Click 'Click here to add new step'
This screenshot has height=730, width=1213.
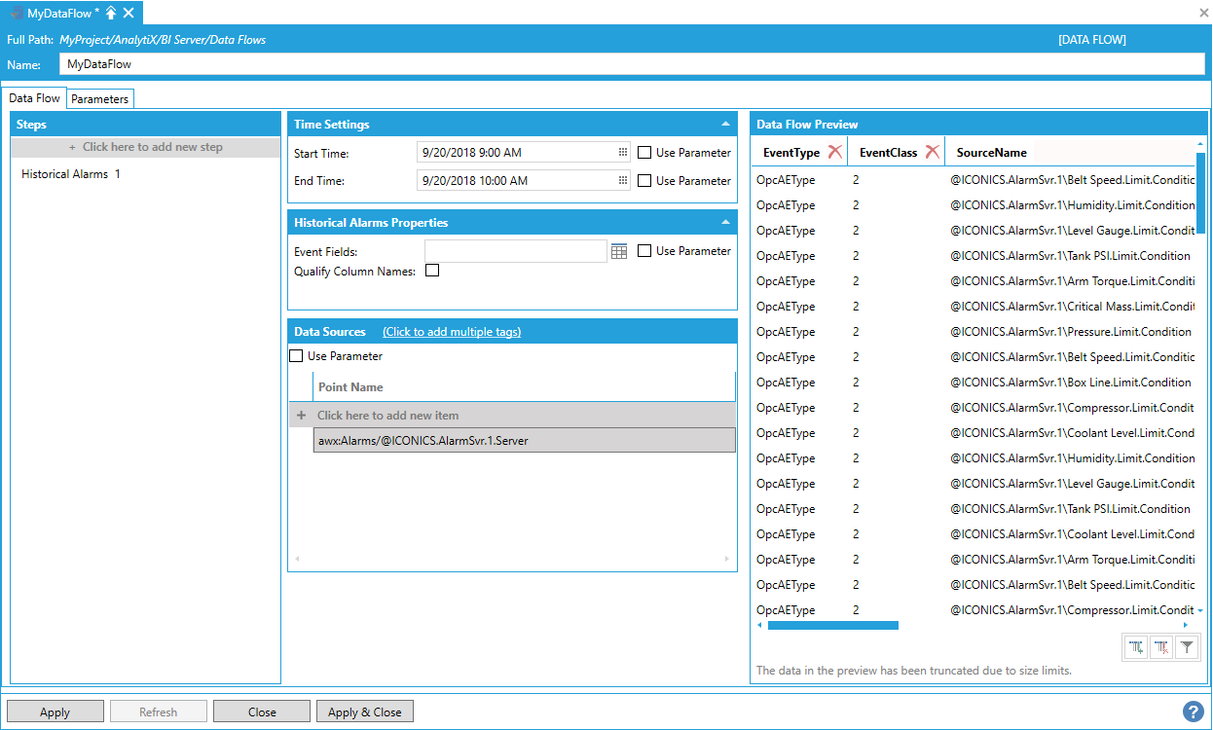(x=146, y=147)
